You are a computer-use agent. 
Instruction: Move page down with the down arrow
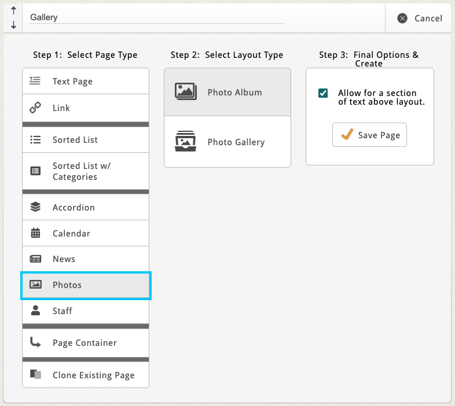pos(13,25)
